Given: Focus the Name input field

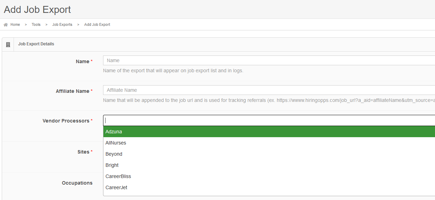Looking at the screenshot, I should (269, 60).
